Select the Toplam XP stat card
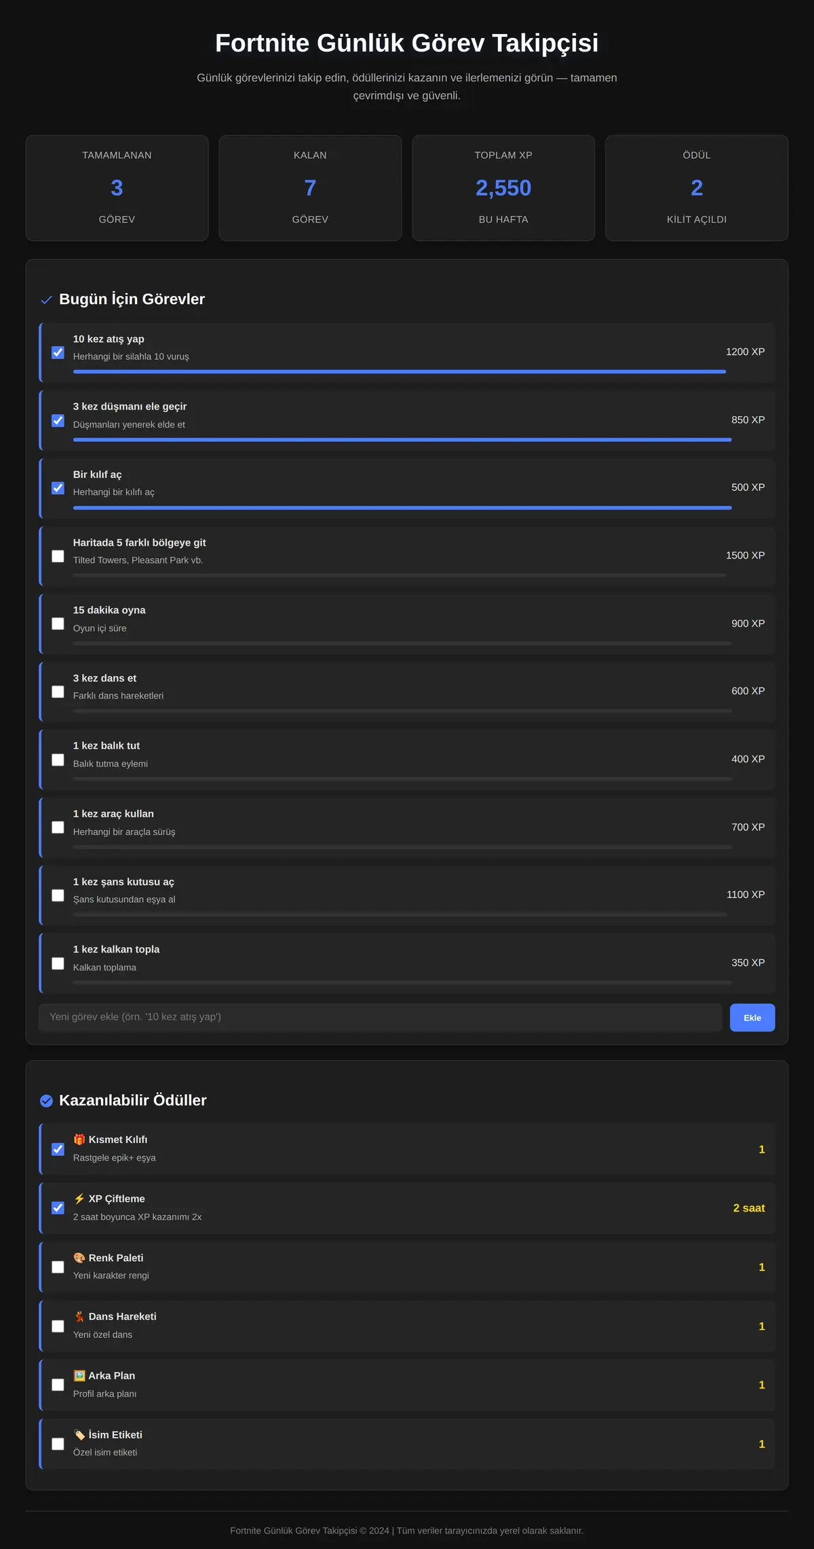The image size is (814, 1549). tap(503, 188)
